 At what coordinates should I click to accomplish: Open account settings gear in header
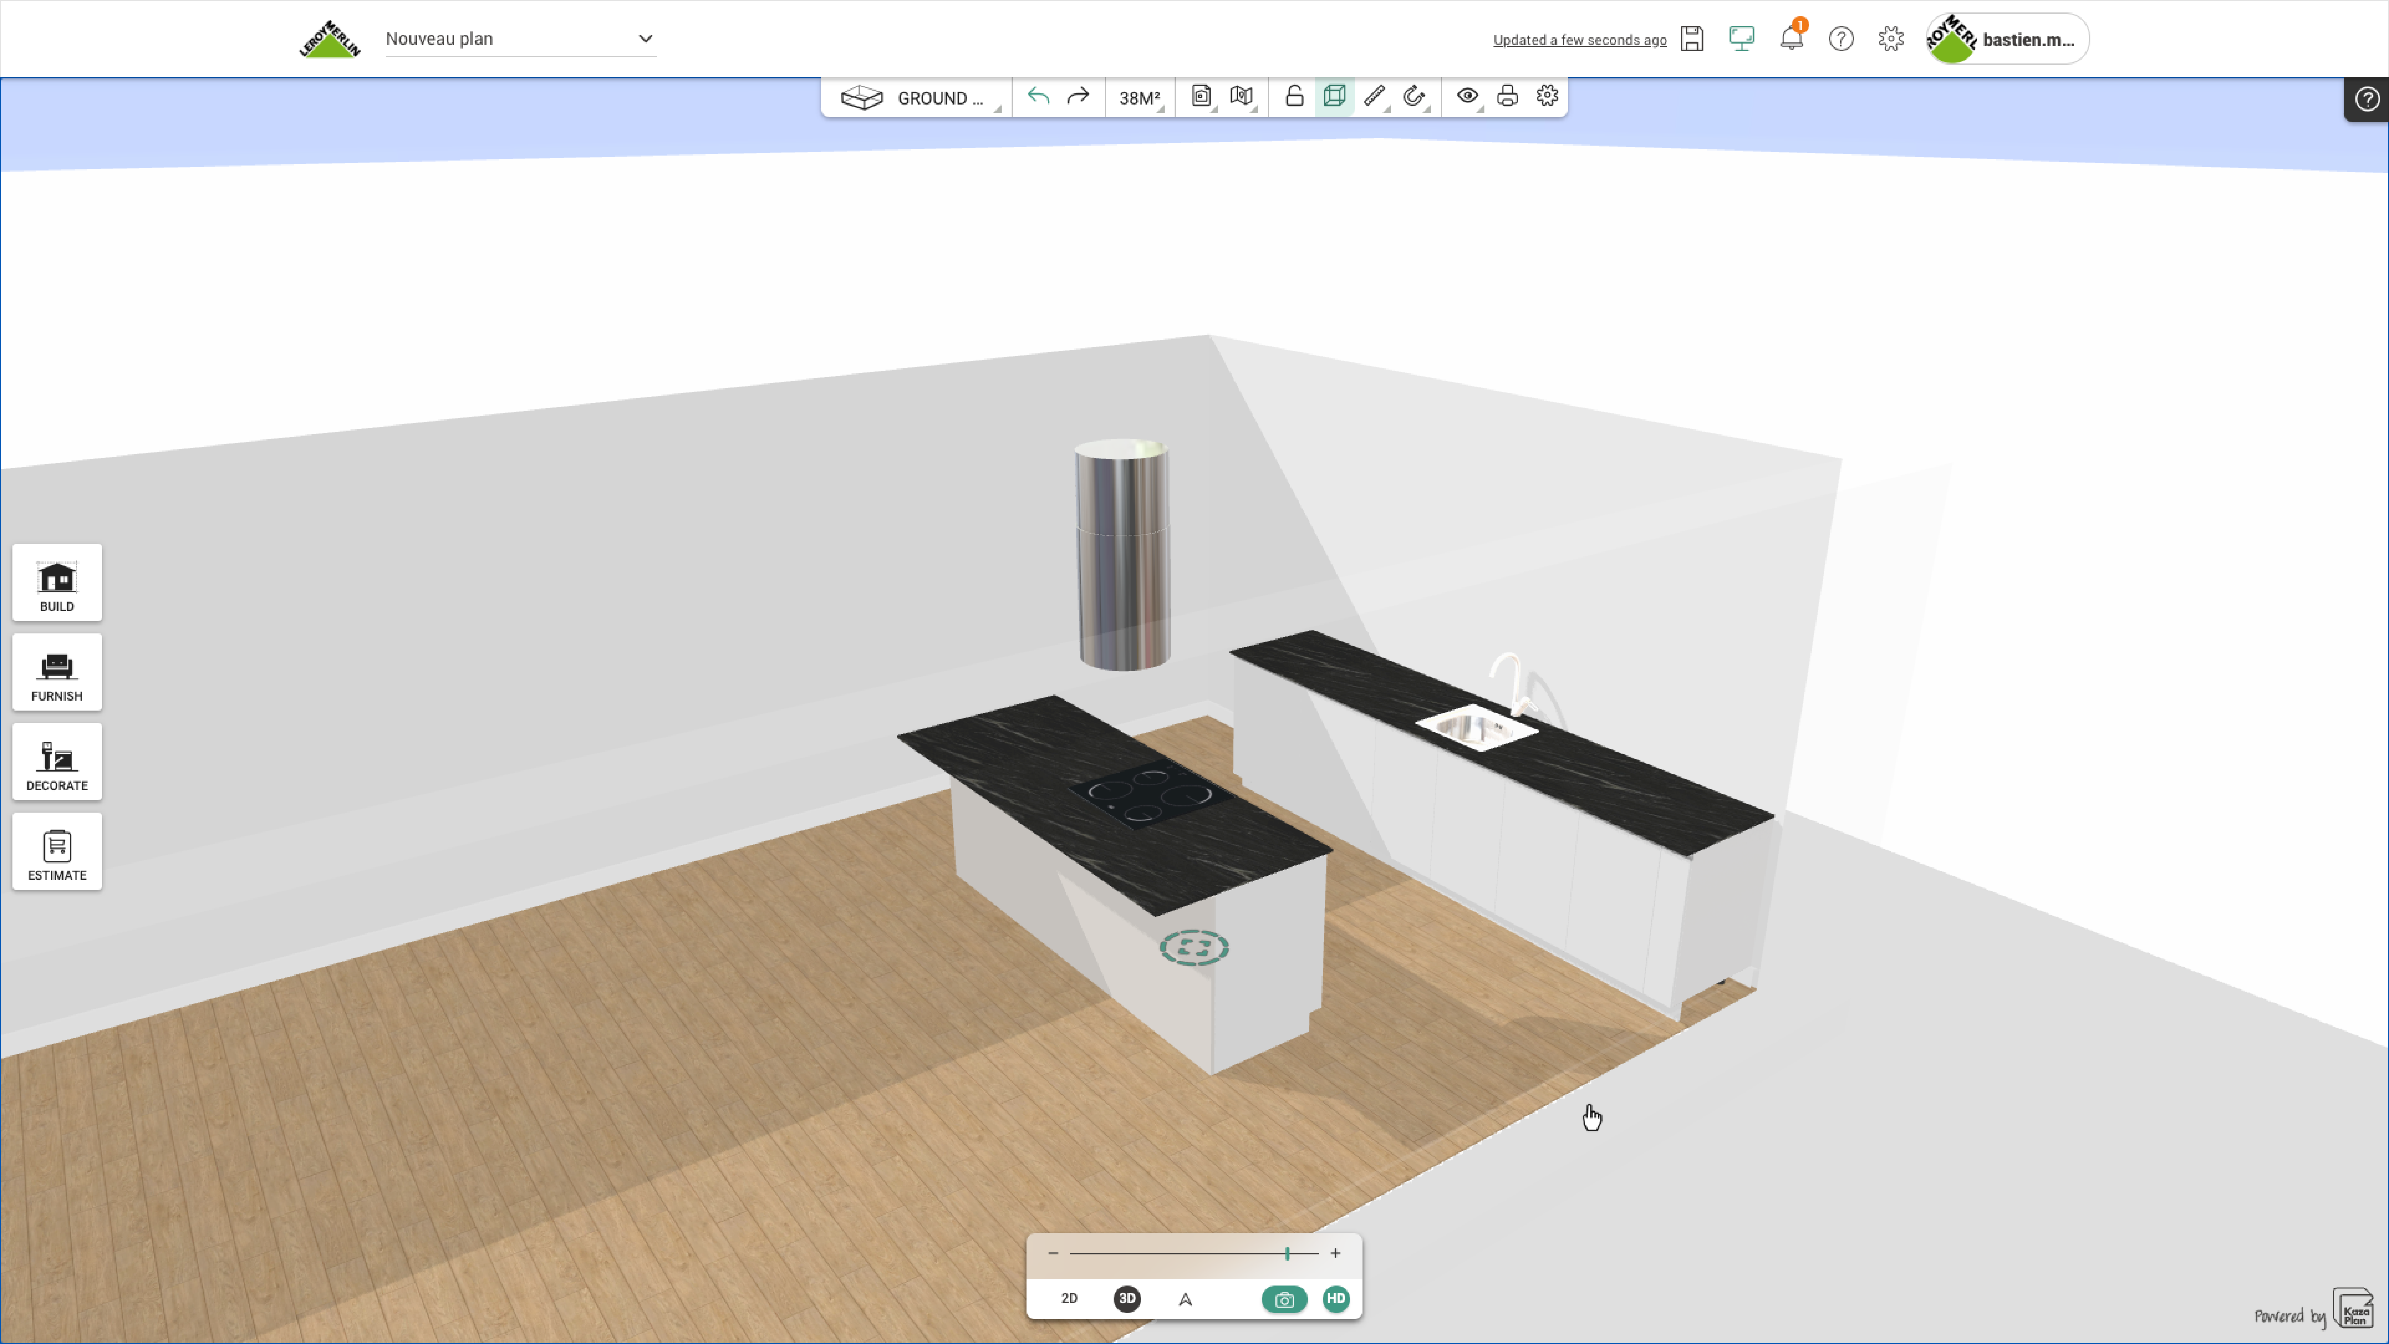point(1891,39)
